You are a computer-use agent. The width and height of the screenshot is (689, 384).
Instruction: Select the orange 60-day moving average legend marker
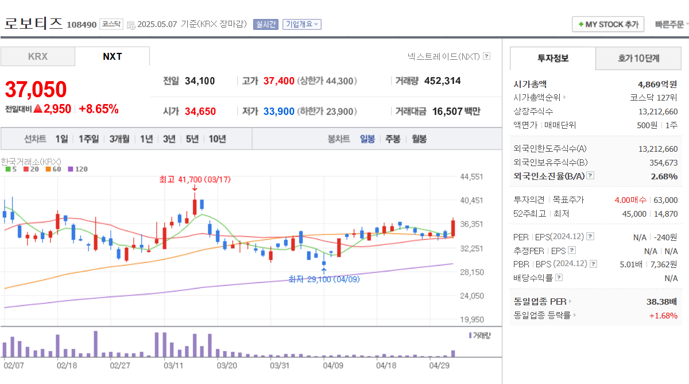pyautogui.click(x=48, y=169)
